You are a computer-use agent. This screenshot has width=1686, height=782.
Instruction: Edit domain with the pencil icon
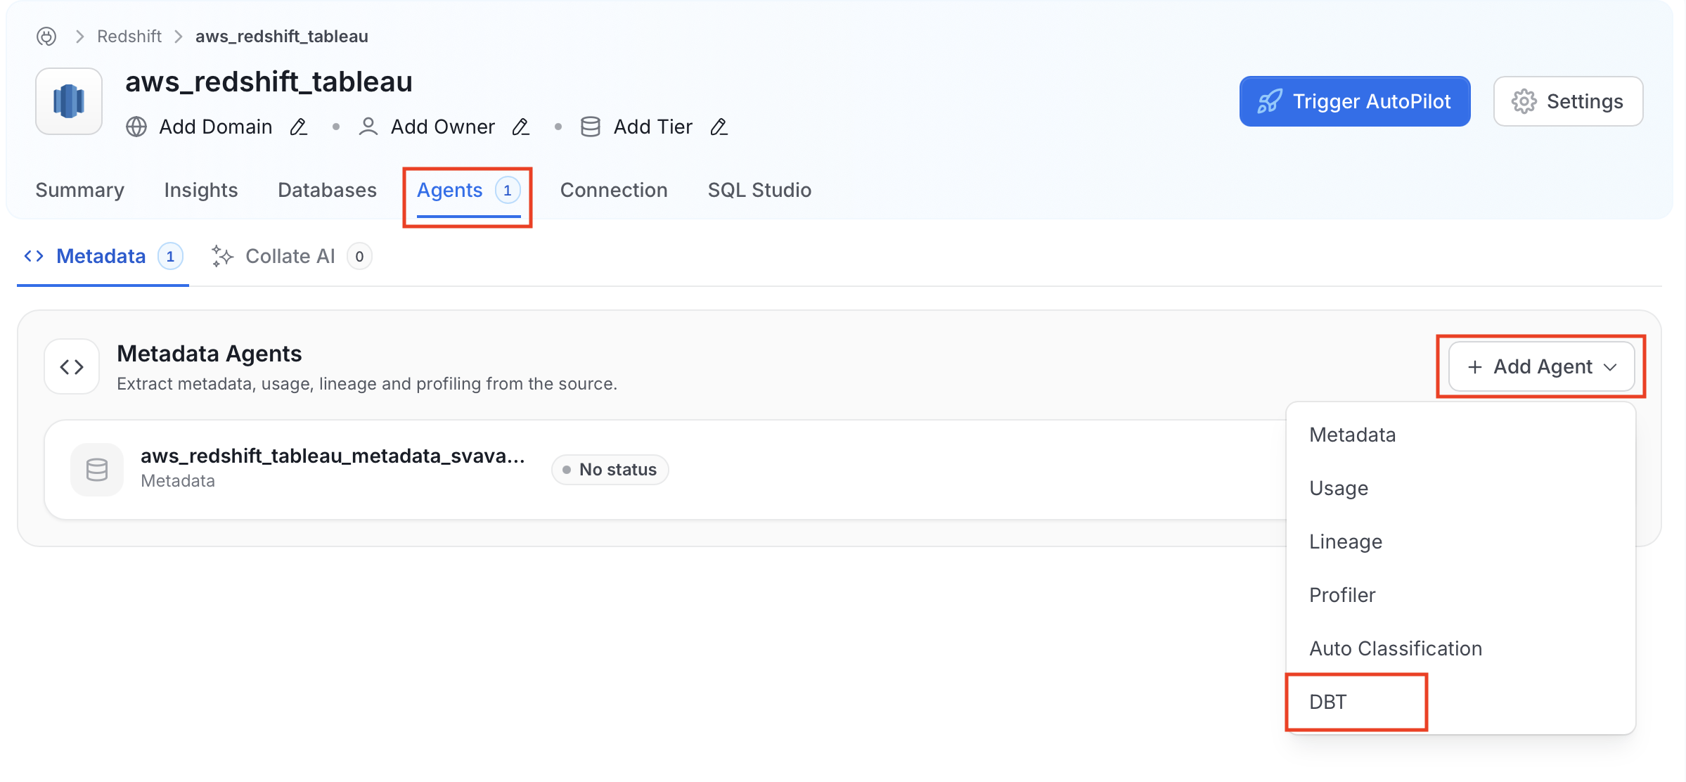pyautogui.click(x=299, y=127)
